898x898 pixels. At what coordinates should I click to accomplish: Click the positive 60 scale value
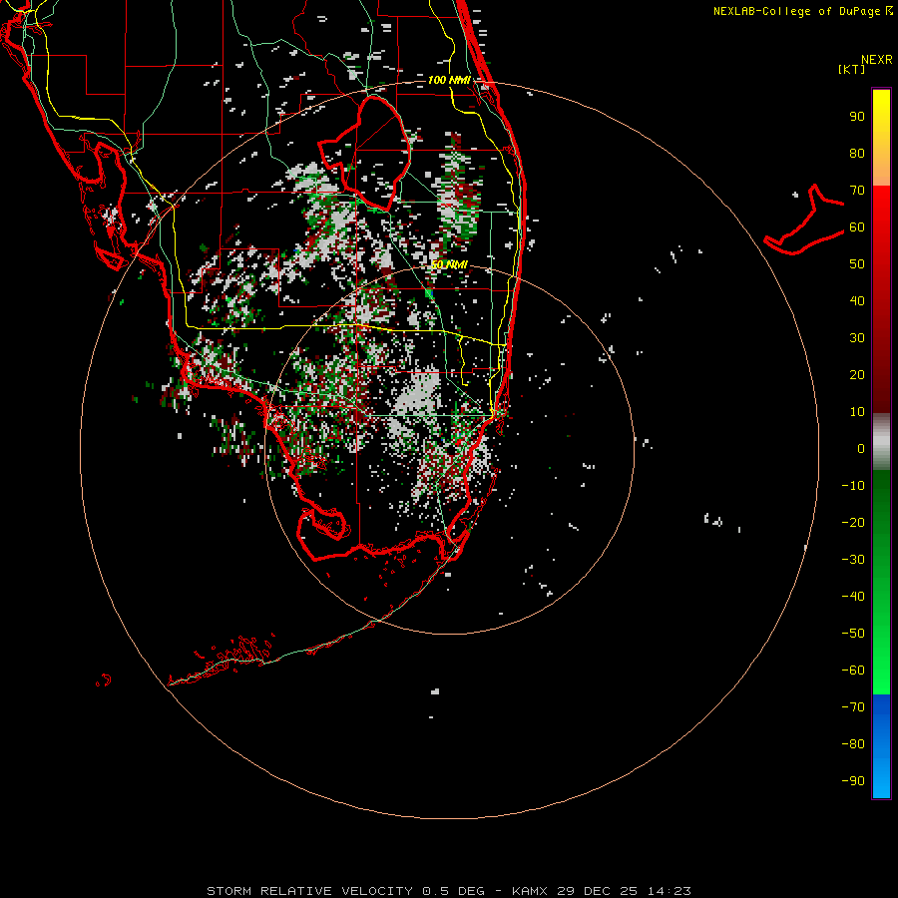click(857, 227)
